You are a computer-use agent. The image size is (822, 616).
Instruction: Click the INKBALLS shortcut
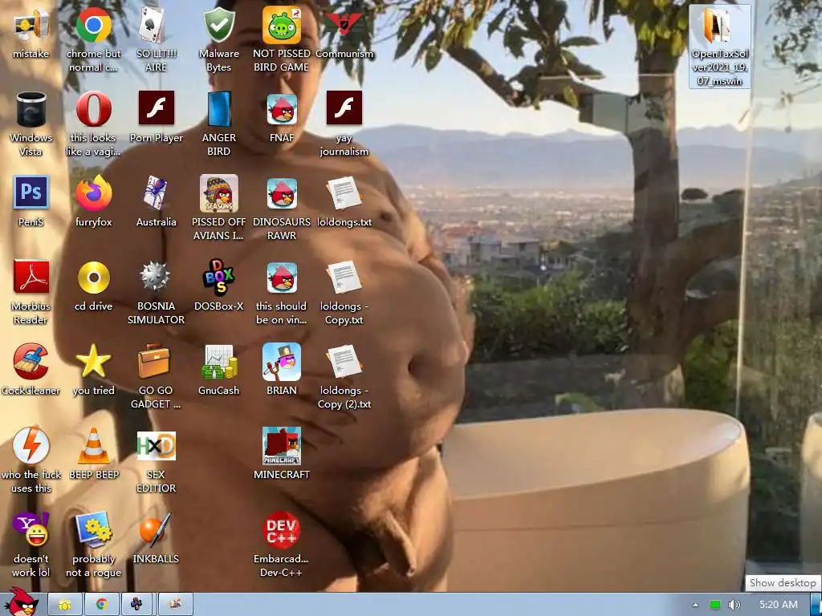(x=156, y=538)
